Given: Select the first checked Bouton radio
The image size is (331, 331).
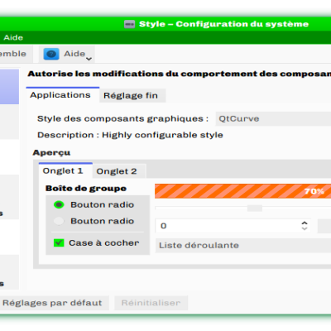Looking at the screenshot, I should (59, 205).
